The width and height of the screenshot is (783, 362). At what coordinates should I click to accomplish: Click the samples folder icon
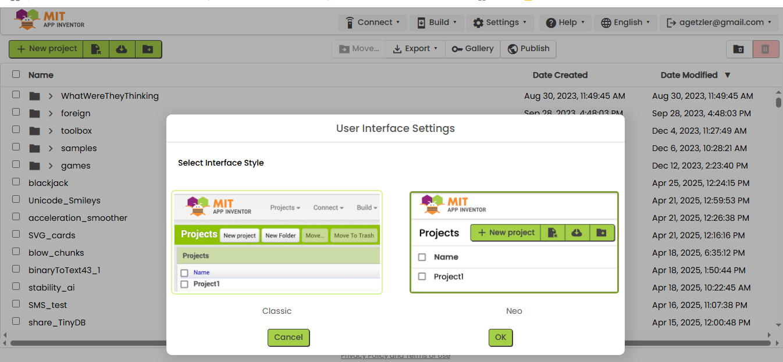pos(35,148)
